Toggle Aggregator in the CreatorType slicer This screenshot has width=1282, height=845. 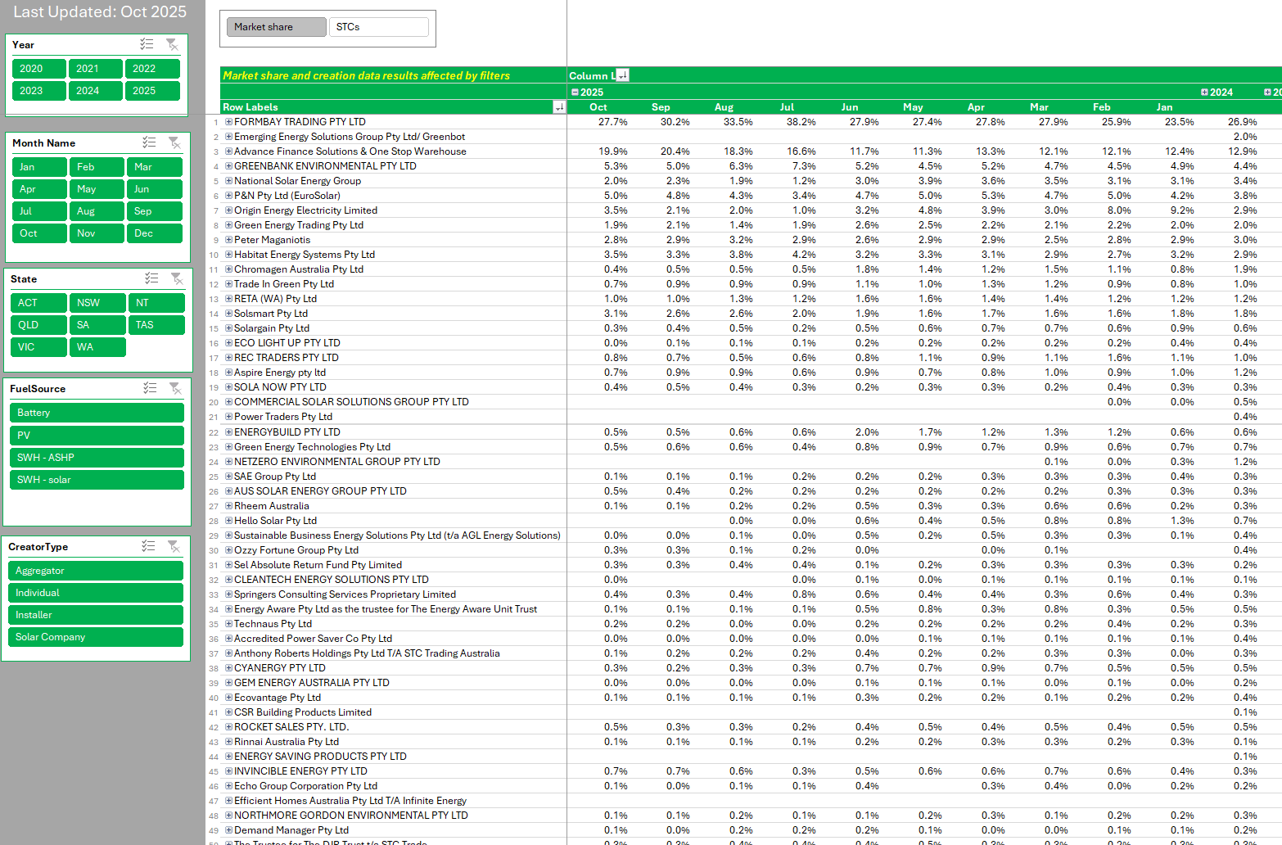96,571
